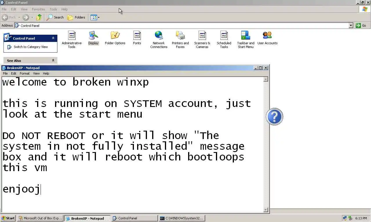Open Control Panel Edit menu
Image resolution: width=371 pixels, height=222 pixels.
coord(14,9)
